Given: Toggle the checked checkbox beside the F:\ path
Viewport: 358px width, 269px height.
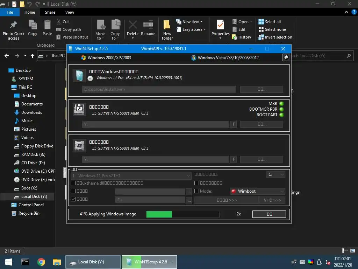Looking at the screenshot, I should tap(73, 199).
